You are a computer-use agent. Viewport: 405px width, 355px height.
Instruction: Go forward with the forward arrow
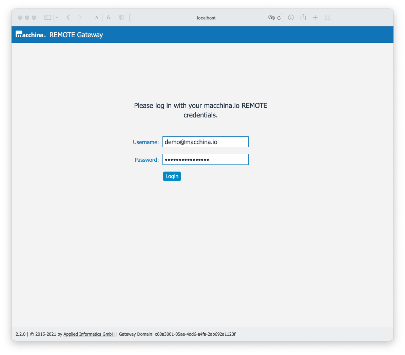[x=80, y=18]
